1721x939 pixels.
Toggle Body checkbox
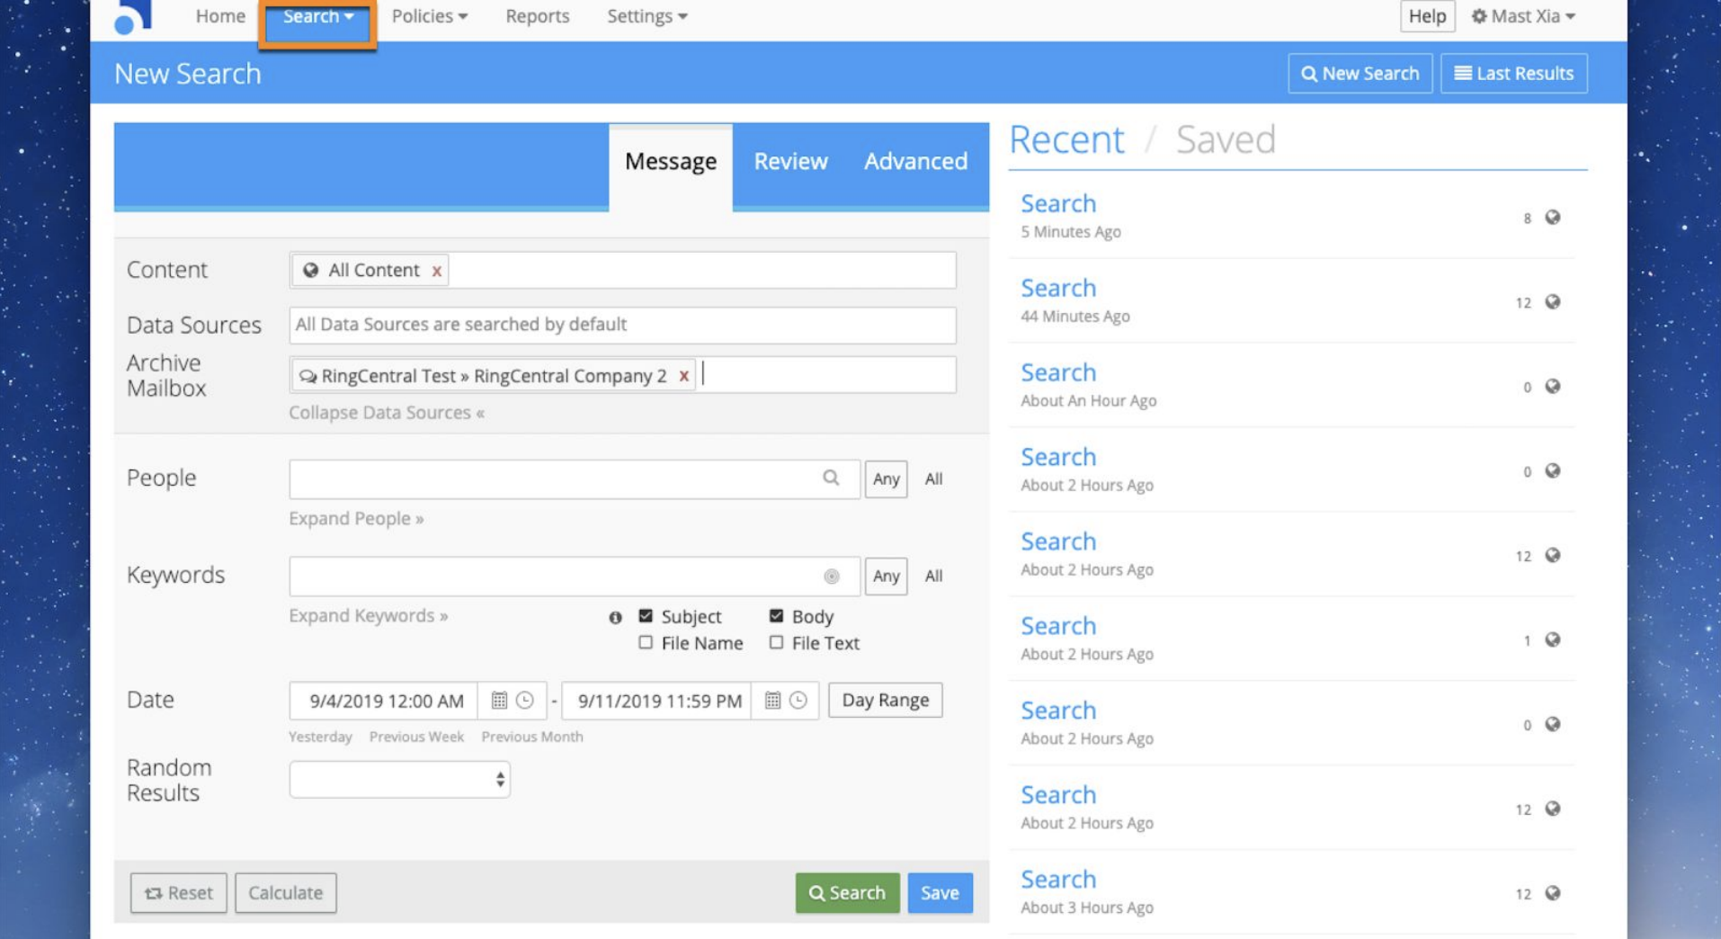pyautogui.click(x=776, y=616)
